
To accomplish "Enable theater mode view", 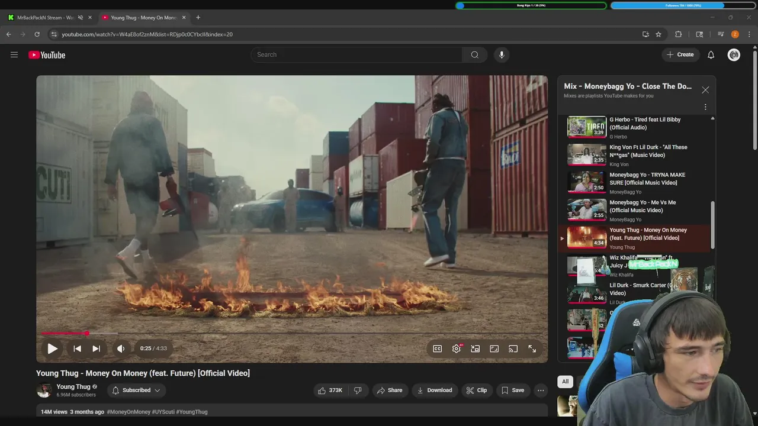I will pyautogui.click(x=494, y=348).
